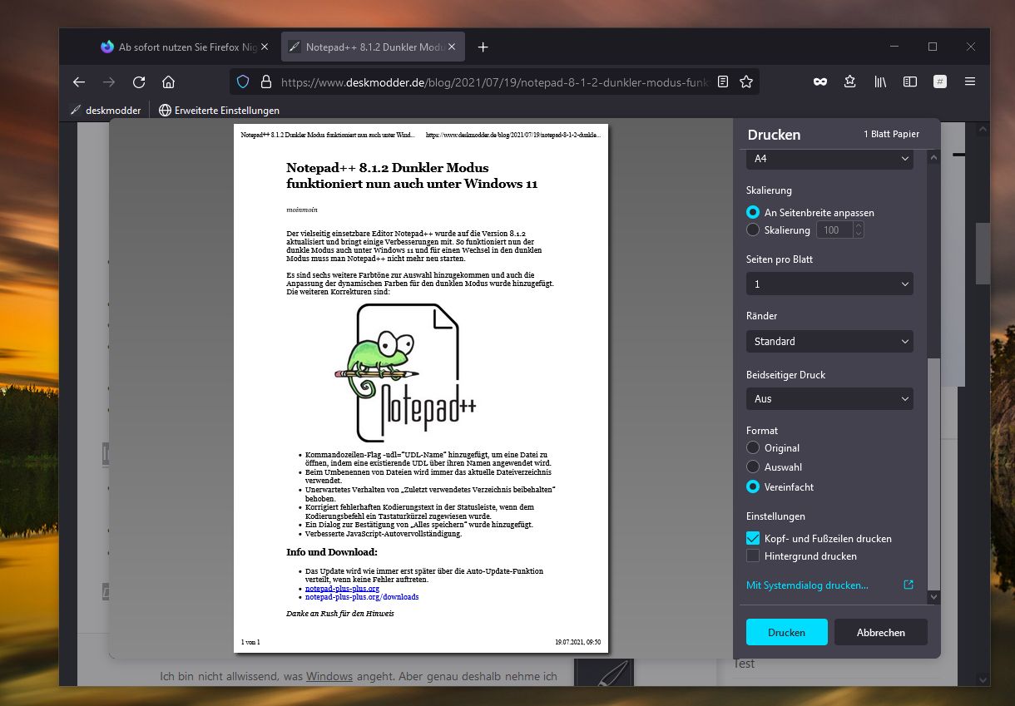Open the Seiten pro Blatt dropdown
1015x706 pixels.
829,284
